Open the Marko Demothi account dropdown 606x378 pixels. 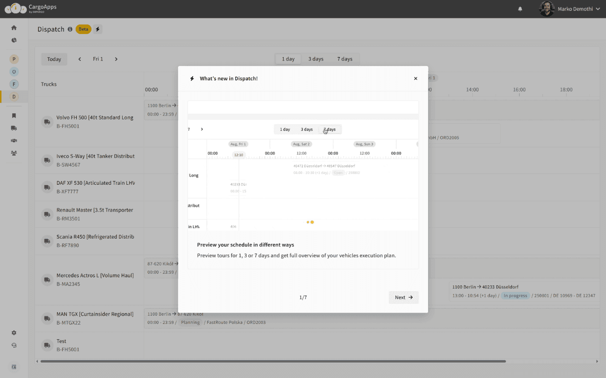point(570,9)
